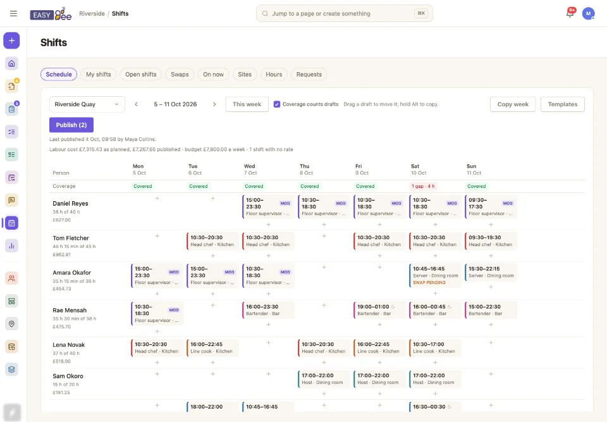607x422 pixels.
Task: Open the orange chat message sidebar icon
Action: [x=11, y=200]
